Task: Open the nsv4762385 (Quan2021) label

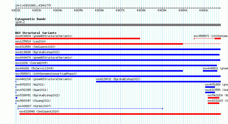Action: pyautogui.click(x=32, y=90)
